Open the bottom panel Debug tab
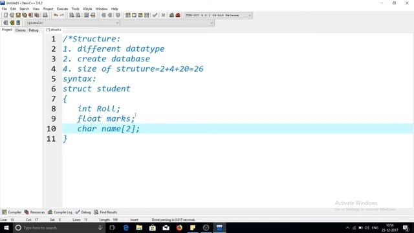The width and height of the screenshot is (414, 233). click(x=83, y=212)
